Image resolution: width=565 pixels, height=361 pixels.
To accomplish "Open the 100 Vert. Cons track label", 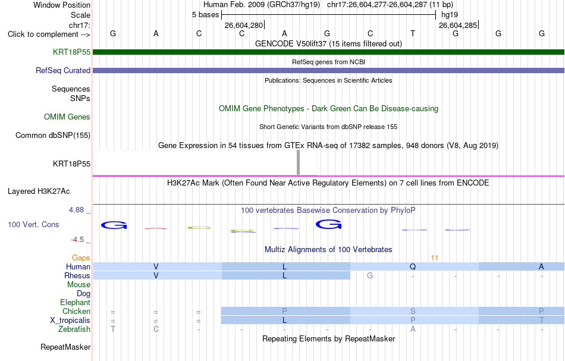I will (x=33, y=224).
